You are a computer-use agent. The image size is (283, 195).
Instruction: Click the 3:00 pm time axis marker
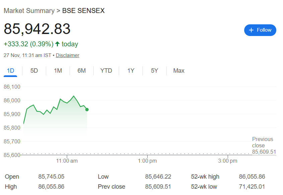pos(227,161)
